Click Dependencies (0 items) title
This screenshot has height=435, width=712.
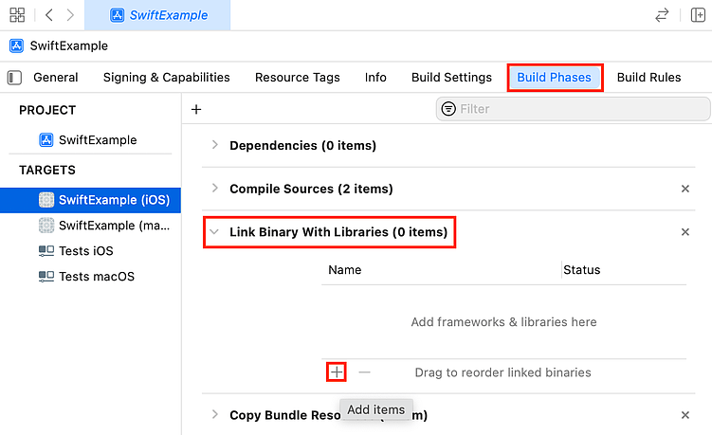point(302,146)
